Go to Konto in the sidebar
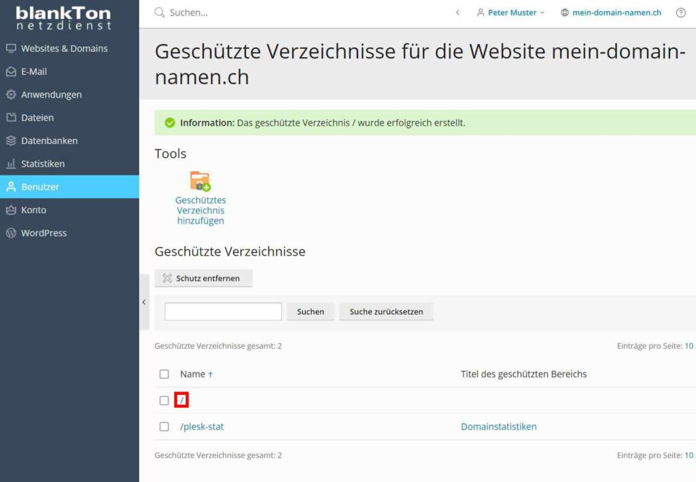The image size is (696, 482). click(x=33, y=210)
